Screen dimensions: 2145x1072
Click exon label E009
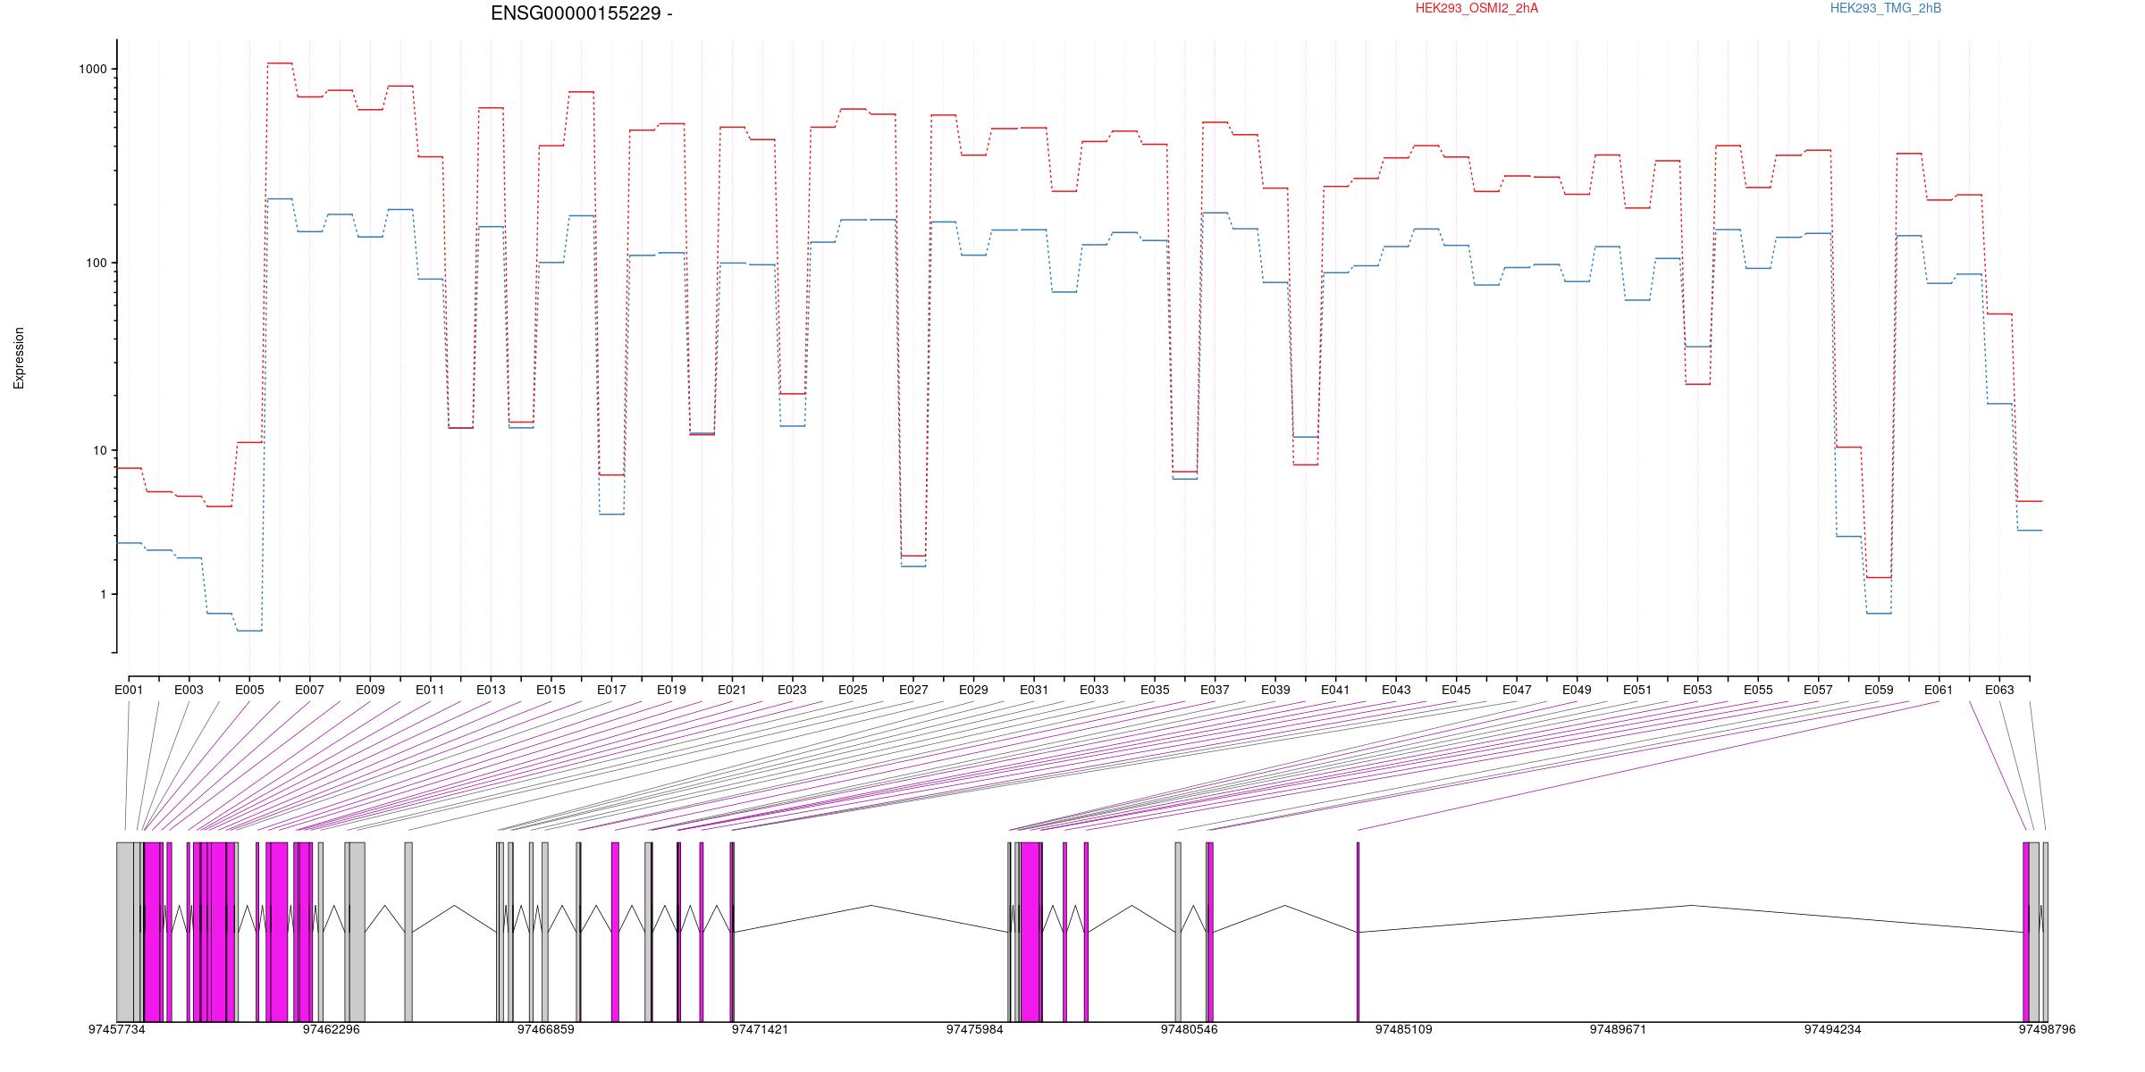370,690
